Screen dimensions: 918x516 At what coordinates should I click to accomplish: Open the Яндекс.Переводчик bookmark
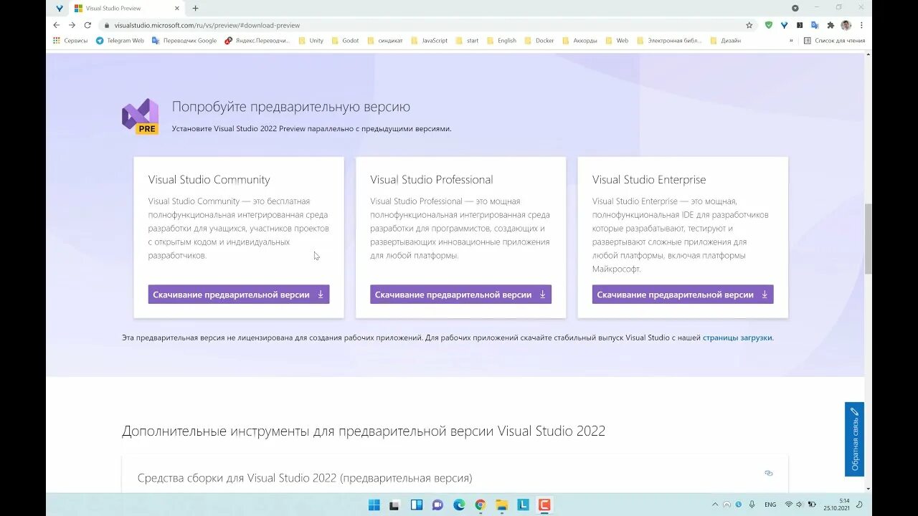pyautogui.click(x=257, y=41)
